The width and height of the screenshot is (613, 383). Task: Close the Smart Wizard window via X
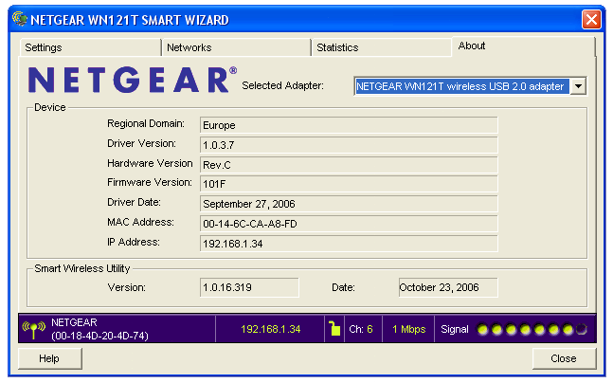click(591, 19)
